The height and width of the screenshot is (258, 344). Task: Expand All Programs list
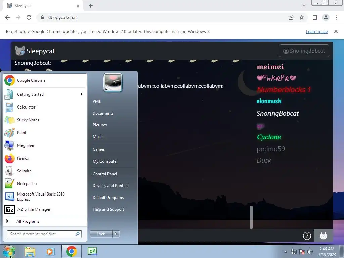click(x=45, y=221)
